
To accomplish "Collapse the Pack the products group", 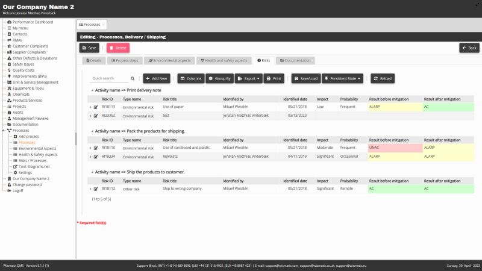I will 92,131.
